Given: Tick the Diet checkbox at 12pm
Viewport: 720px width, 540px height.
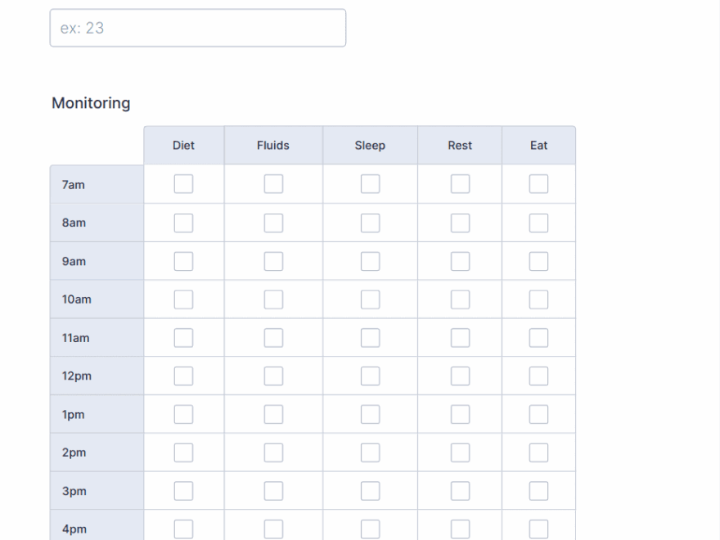Looking at the screenshot, I should [183, 376].
